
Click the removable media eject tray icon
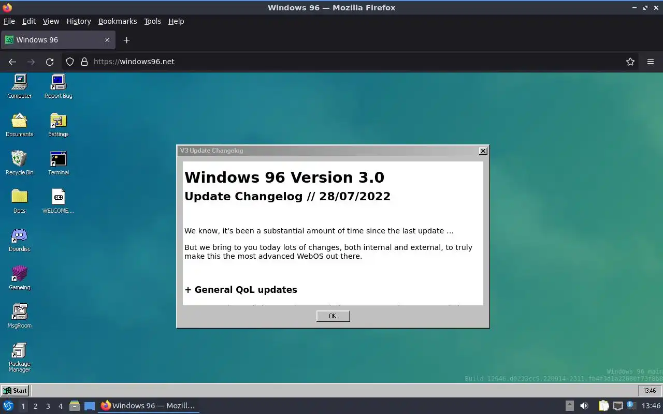click(x=569, y=406)
